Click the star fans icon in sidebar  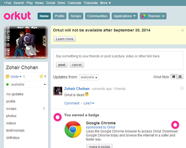(41, 76)
